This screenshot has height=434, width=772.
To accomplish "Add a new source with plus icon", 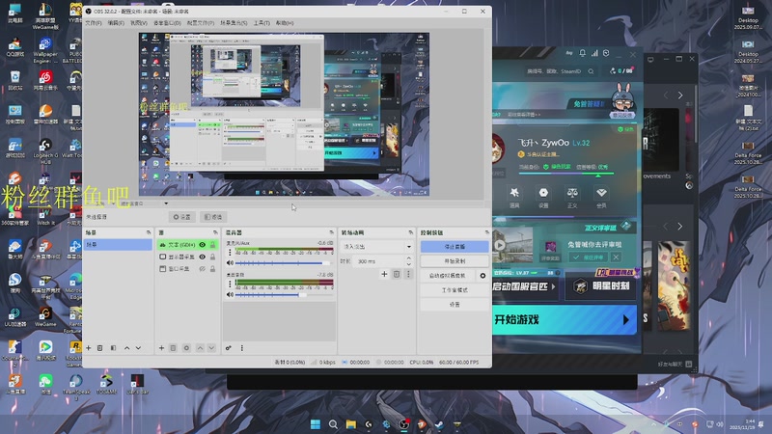I will pos(161,348).
